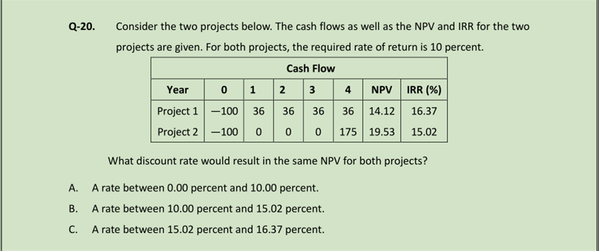Click Project 1 IRR value 16.37
Screen dimensions: 599x251
pos(424,111)
